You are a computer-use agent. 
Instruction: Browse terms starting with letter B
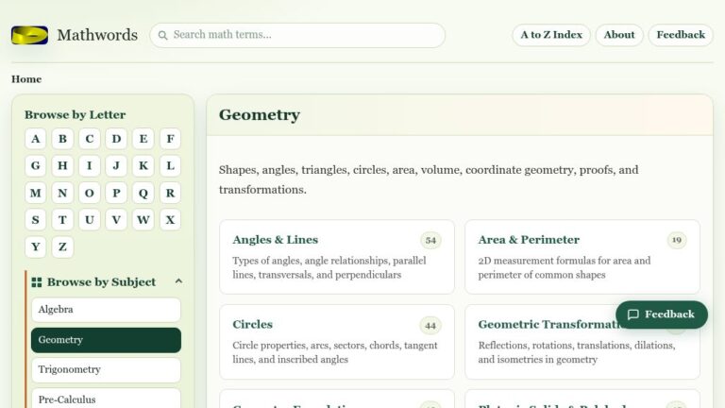click(62, 139)
